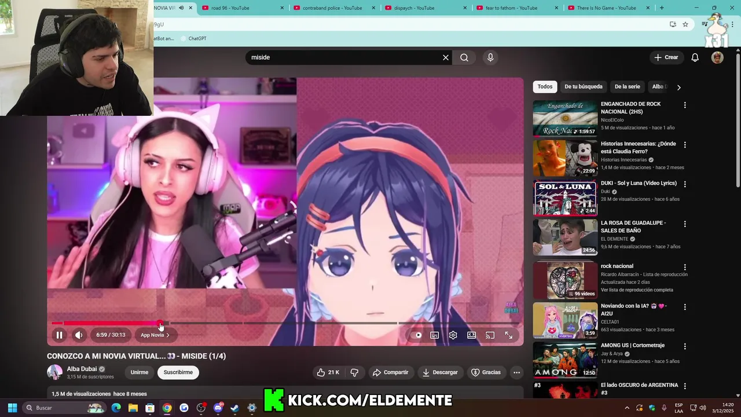Open the account avatar menu

point(717,57)
